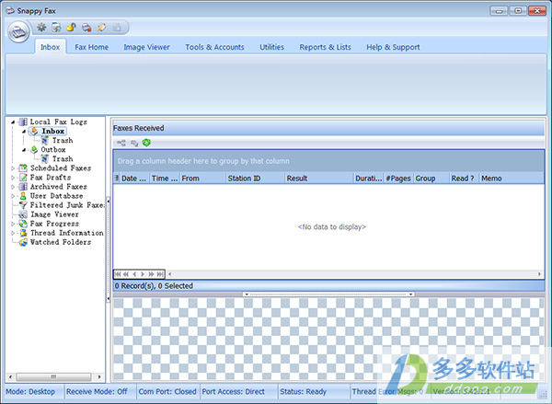Click the column chooser icon left of Date header
Image resolution: width=552 pixels, height=404 pixels.
coord(117,179)
